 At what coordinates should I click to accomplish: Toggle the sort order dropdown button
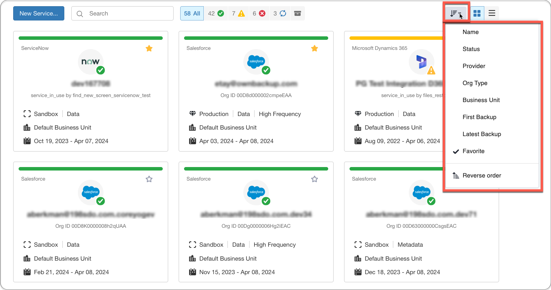[456, 14]
